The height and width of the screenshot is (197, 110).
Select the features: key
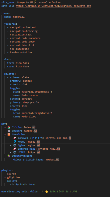(x=10, y=24)
